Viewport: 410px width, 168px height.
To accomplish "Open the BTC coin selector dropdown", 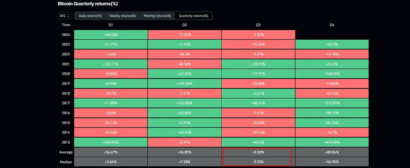I will click(65, 16).
